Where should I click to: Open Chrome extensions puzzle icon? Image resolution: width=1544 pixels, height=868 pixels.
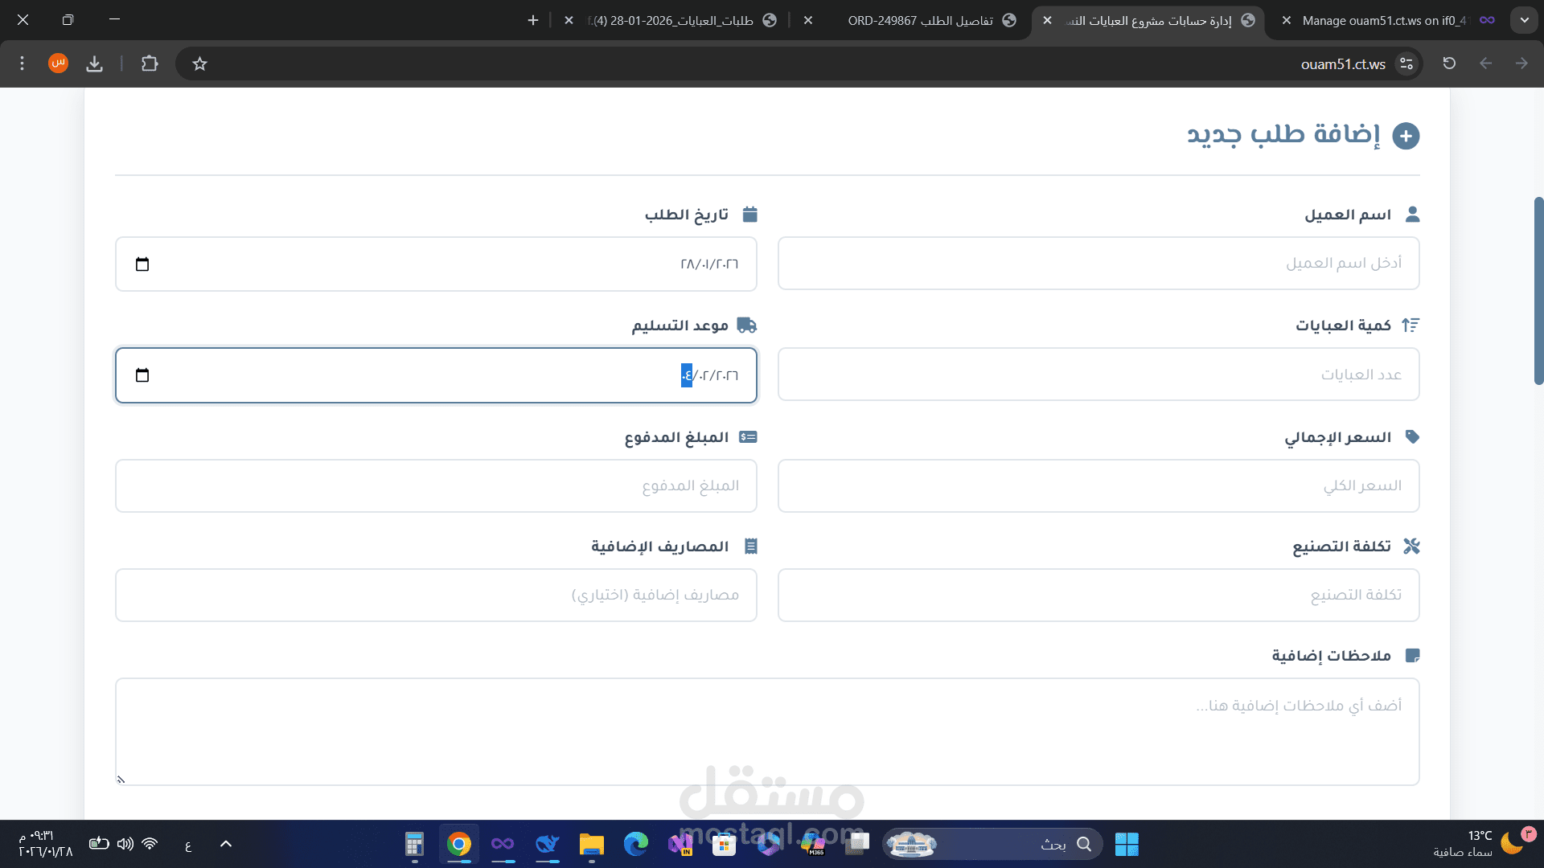click(x=150, y=63)
